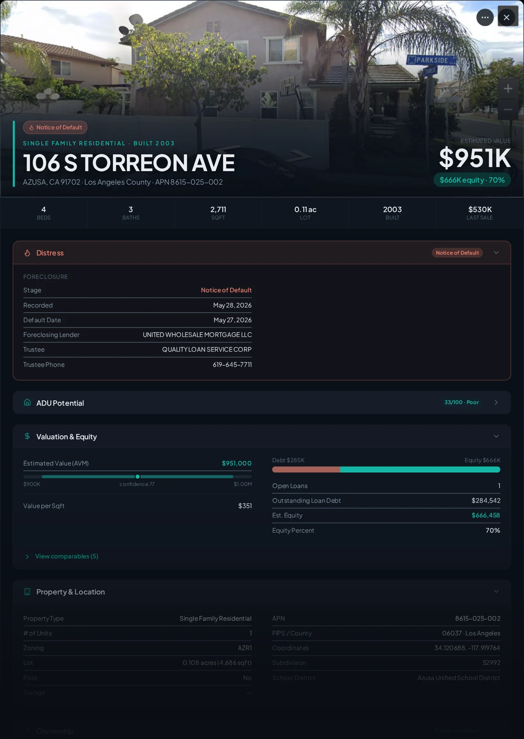Zoom out with the minus button
Screen dimensions: 524x739
[508, 109]
